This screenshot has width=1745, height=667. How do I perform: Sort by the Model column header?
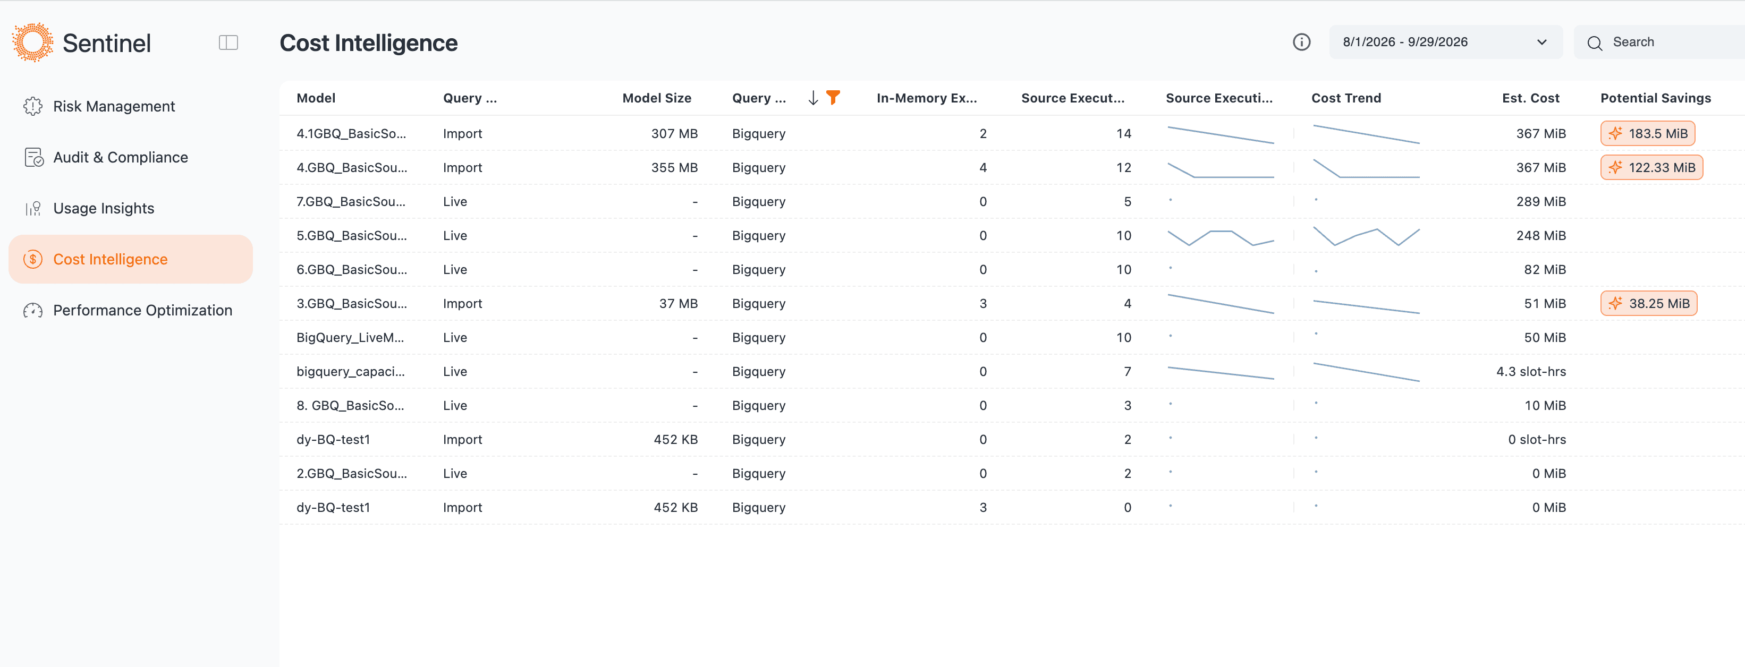[316, 98]
